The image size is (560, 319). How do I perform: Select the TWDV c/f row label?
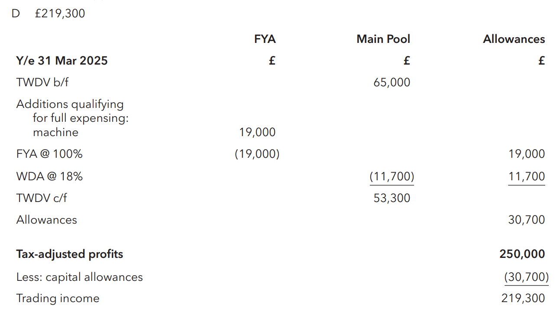(42, 198)
